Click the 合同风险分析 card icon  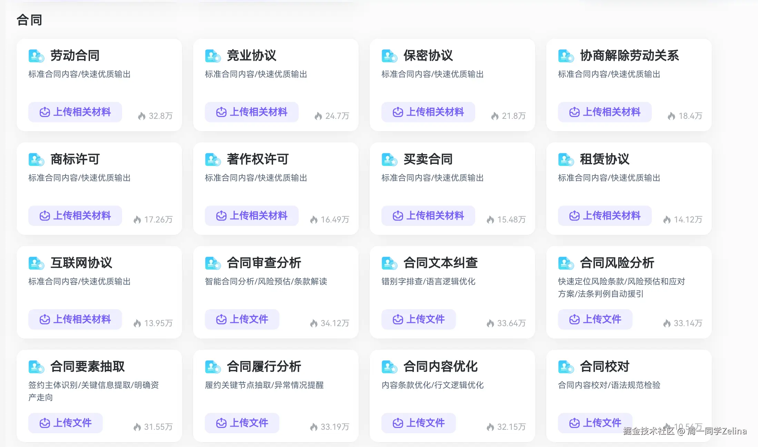click(x=566, y=263)
